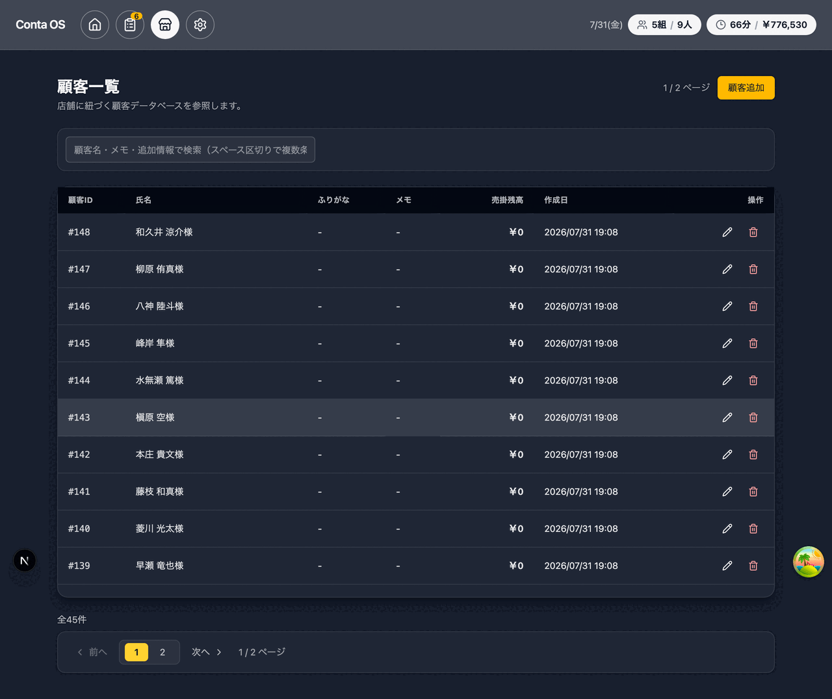Click the Conta OS logo
Image resolution: width=832 pixels, height=699 pixels.
pyautogui.click(x=40, y=25)
